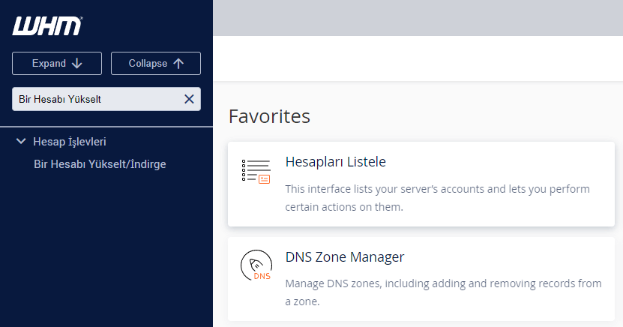Image resolution: width=623 pixels, height=327 pixels.
Task: Click the divider line below the search field
Action: tap(106, 127)
